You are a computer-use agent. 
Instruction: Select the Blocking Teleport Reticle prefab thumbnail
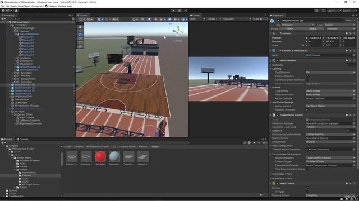click(x=72, y=156)
